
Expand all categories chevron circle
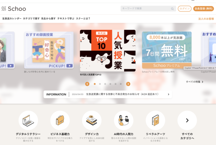point(187,120)
